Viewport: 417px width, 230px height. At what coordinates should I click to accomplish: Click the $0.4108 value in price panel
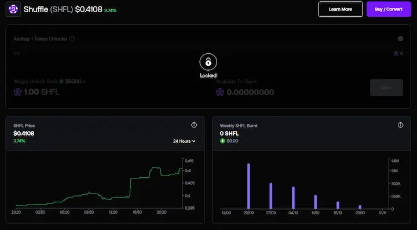[24, 133]
